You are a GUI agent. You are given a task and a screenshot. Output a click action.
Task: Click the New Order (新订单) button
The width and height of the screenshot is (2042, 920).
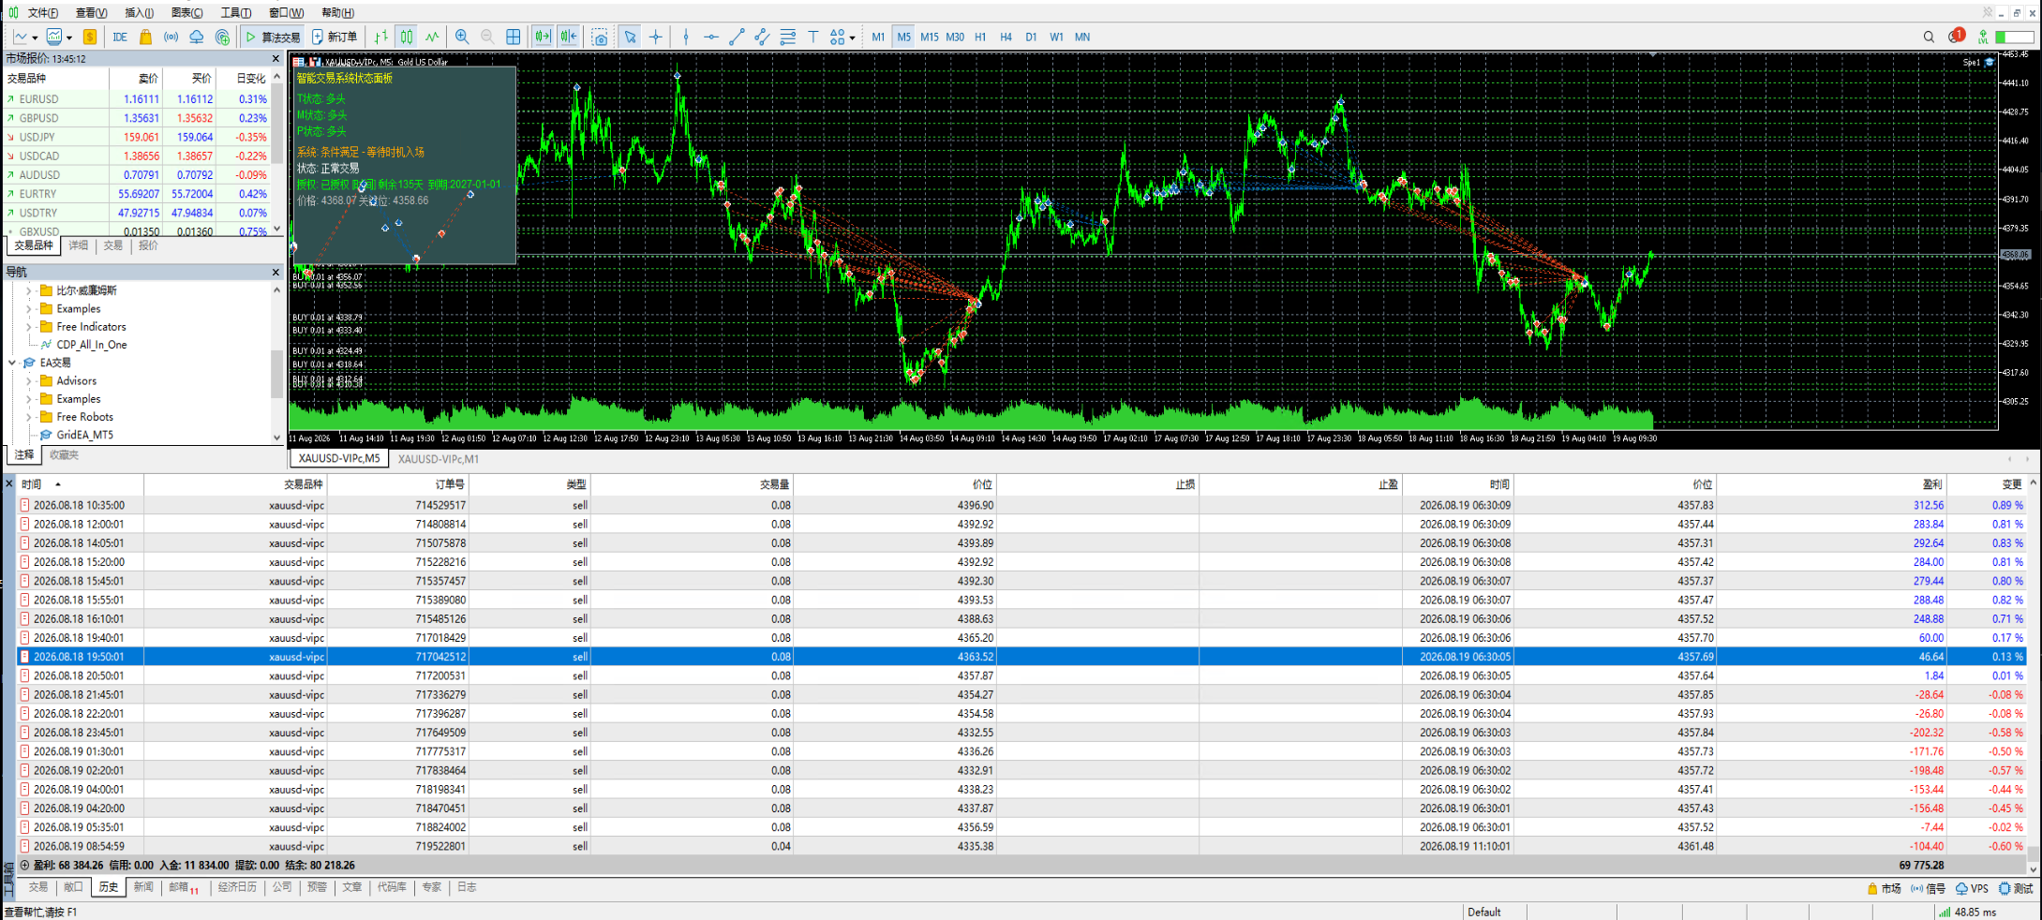coord(335,37)
